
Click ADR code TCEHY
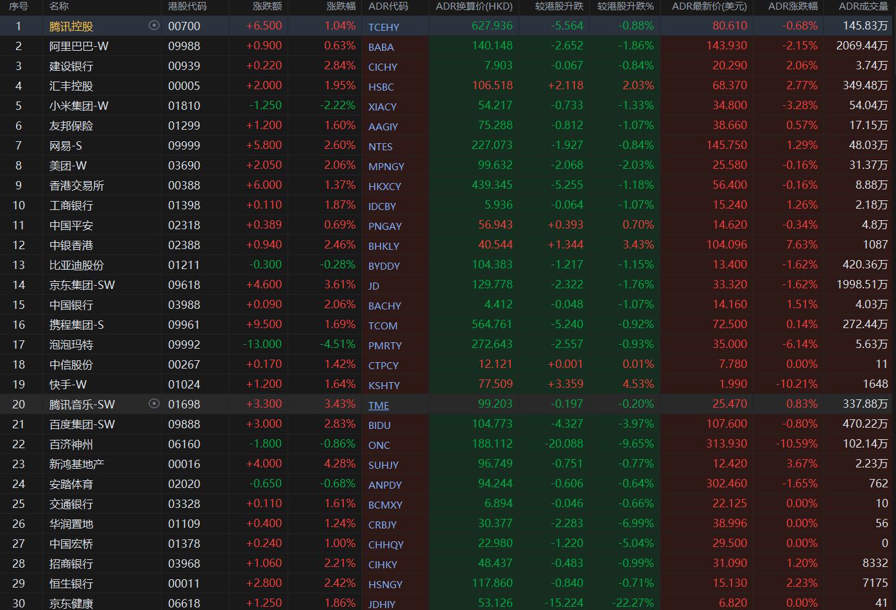click(x=384, y=27)
